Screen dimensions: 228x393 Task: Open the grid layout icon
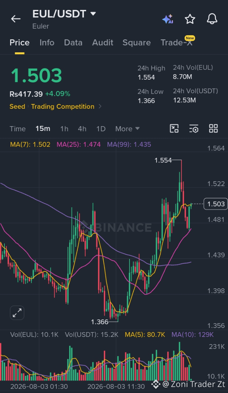213,129
